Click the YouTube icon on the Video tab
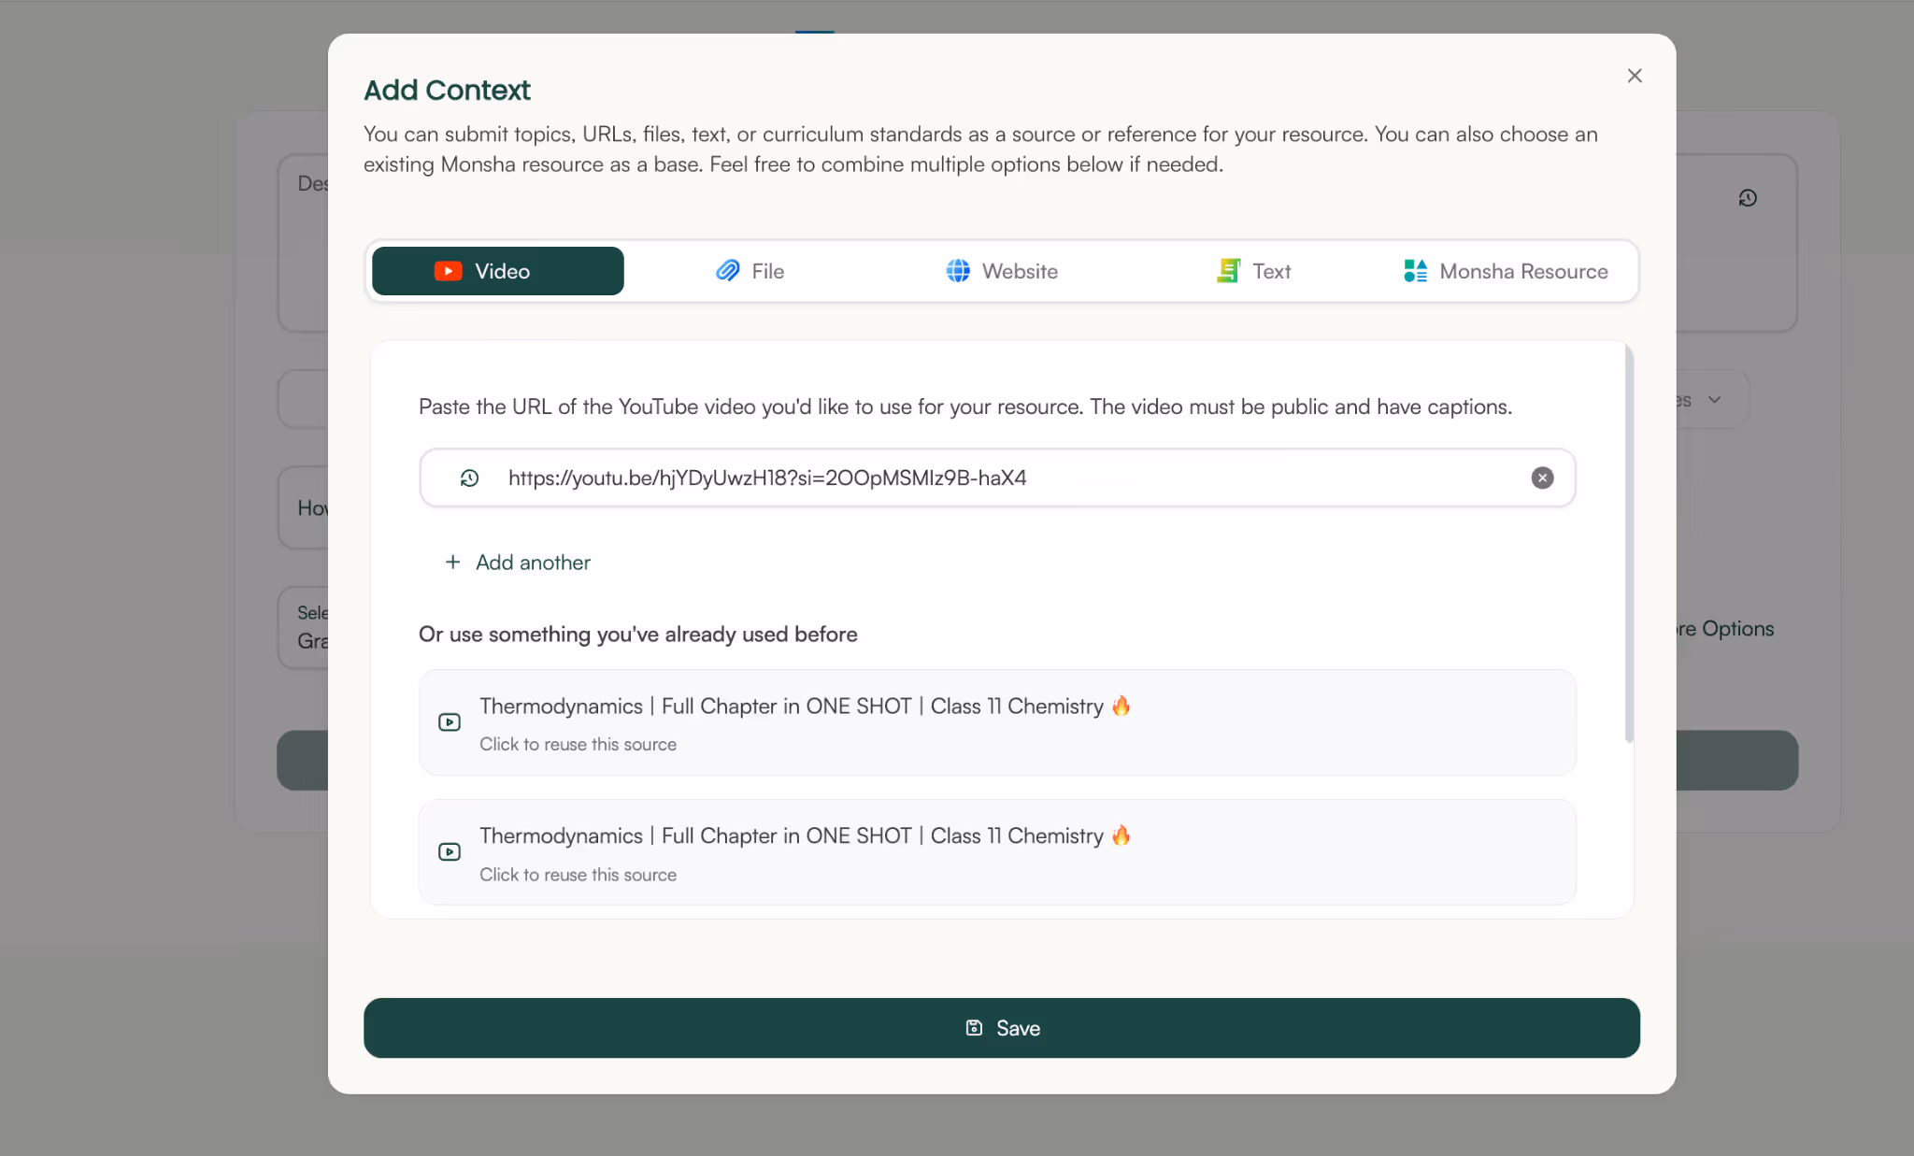The height and width of the screenshot is (1156, 1914). [x=450, y=271]
